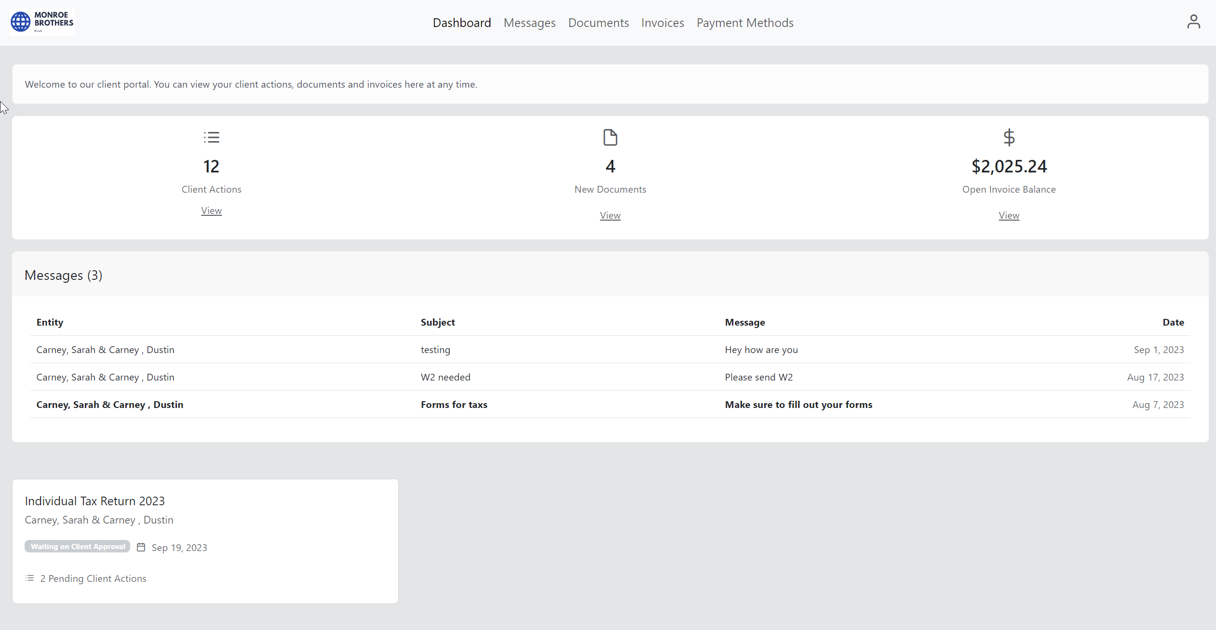Viewport: 1216px width, 630px height.
Task: Click the calendar icon on the tax return card
Action: point(141,547)
